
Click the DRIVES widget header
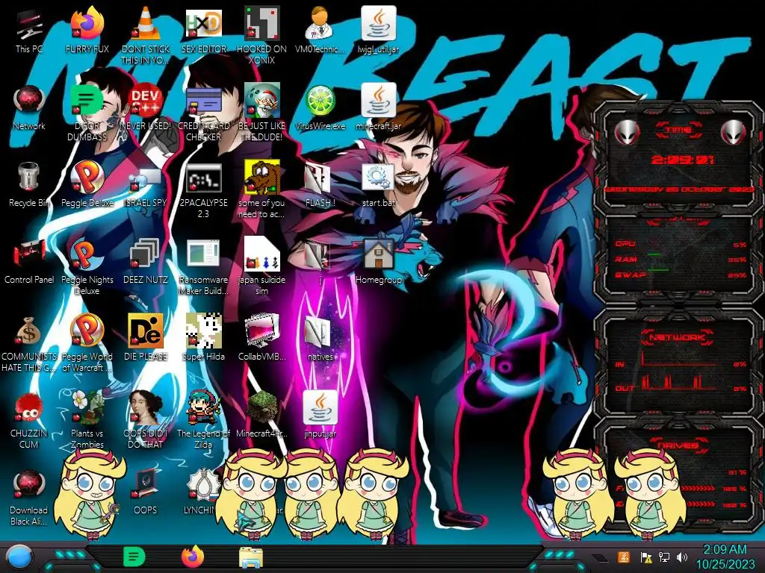pyautogui.click(x=678, y=445)
